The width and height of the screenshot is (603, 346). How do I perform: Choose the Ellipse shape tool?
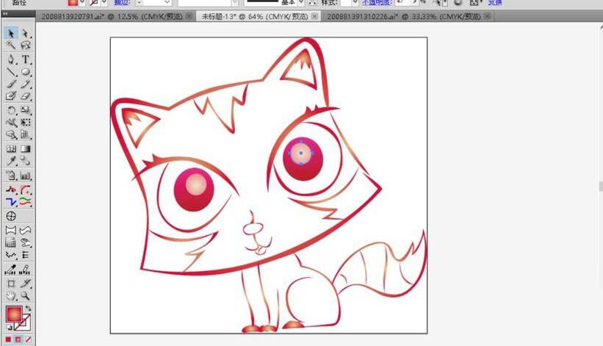tap(26, 71)
